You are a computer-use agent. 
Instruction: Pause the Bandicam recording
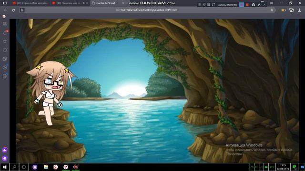point(242,5)
